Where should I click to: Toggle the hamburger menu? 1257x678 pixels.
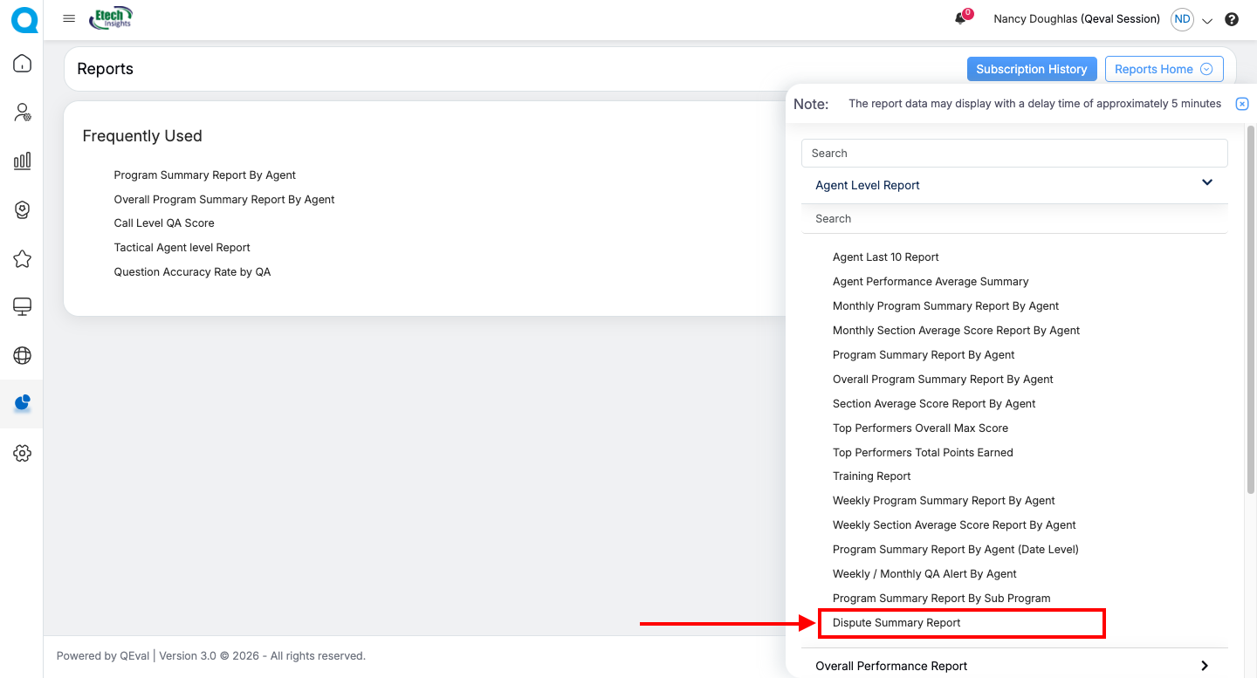coord(69,18)
